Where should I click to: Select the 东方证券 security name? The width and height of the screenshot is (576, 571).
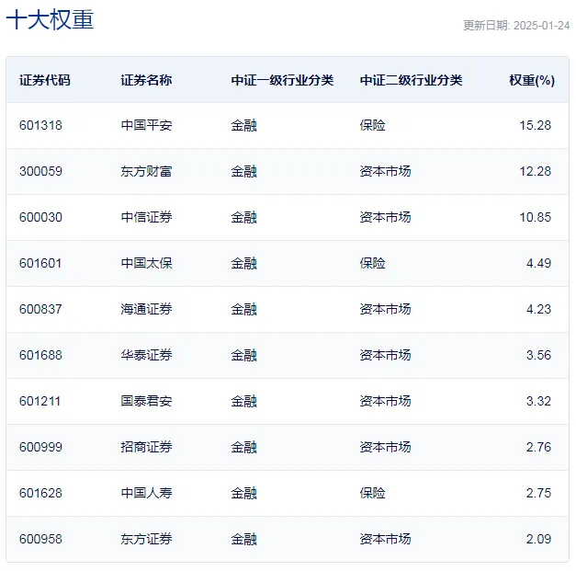pyautogui.click(x=146, y=539)
